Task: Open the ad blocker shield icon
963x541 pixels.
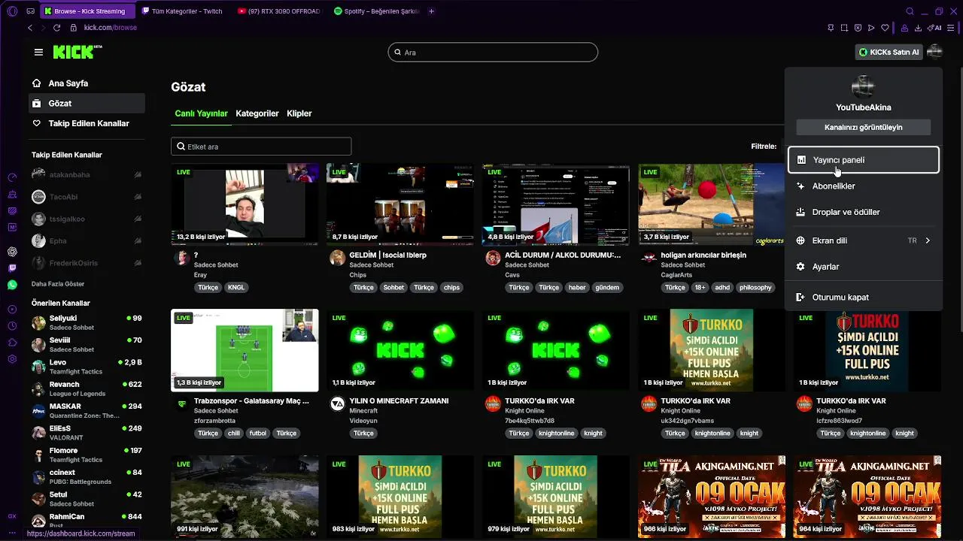Action: [x=858, y=28]
